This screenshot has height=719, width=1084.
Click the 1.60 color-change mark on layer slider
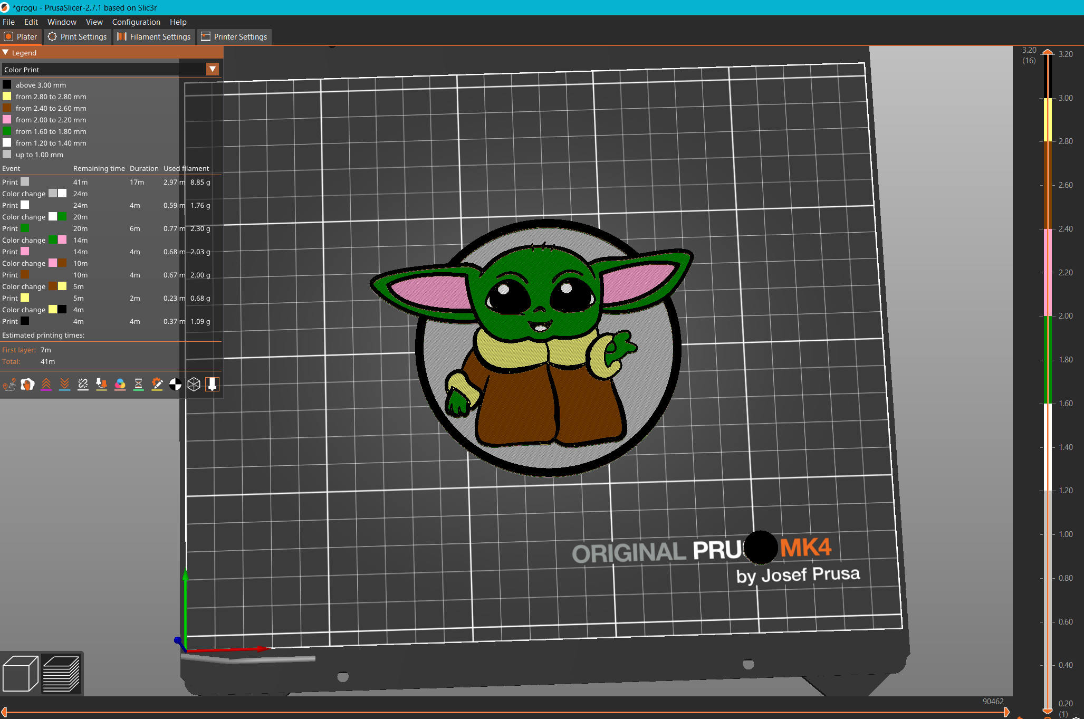[1048, 404]
